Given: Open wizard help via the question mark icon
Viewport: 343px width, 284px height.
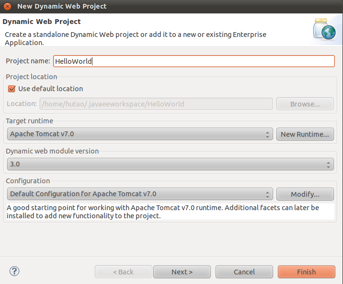Looking at the screenshot, I should point(14,272).
